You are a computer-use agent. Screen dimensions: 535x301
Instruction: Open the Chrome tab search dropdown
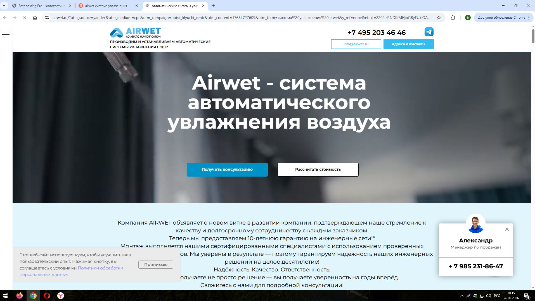pos(4,6)
